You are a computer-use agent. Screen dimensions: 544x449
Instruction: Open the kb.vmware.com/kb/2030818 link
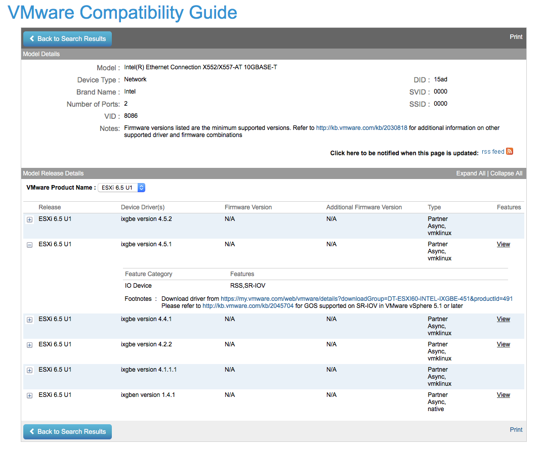coord(361,128)
